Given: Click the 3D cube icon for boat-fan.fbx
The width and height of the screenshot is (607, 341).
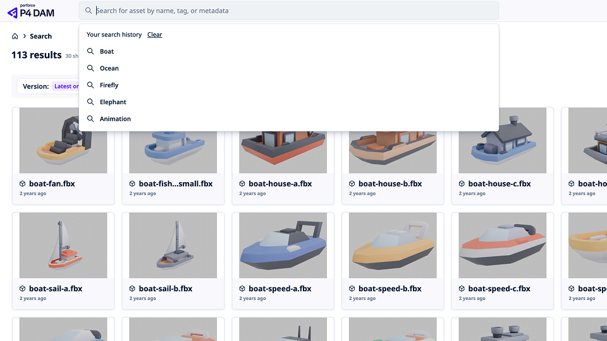Looking at the screenshot, I should 23,184.
